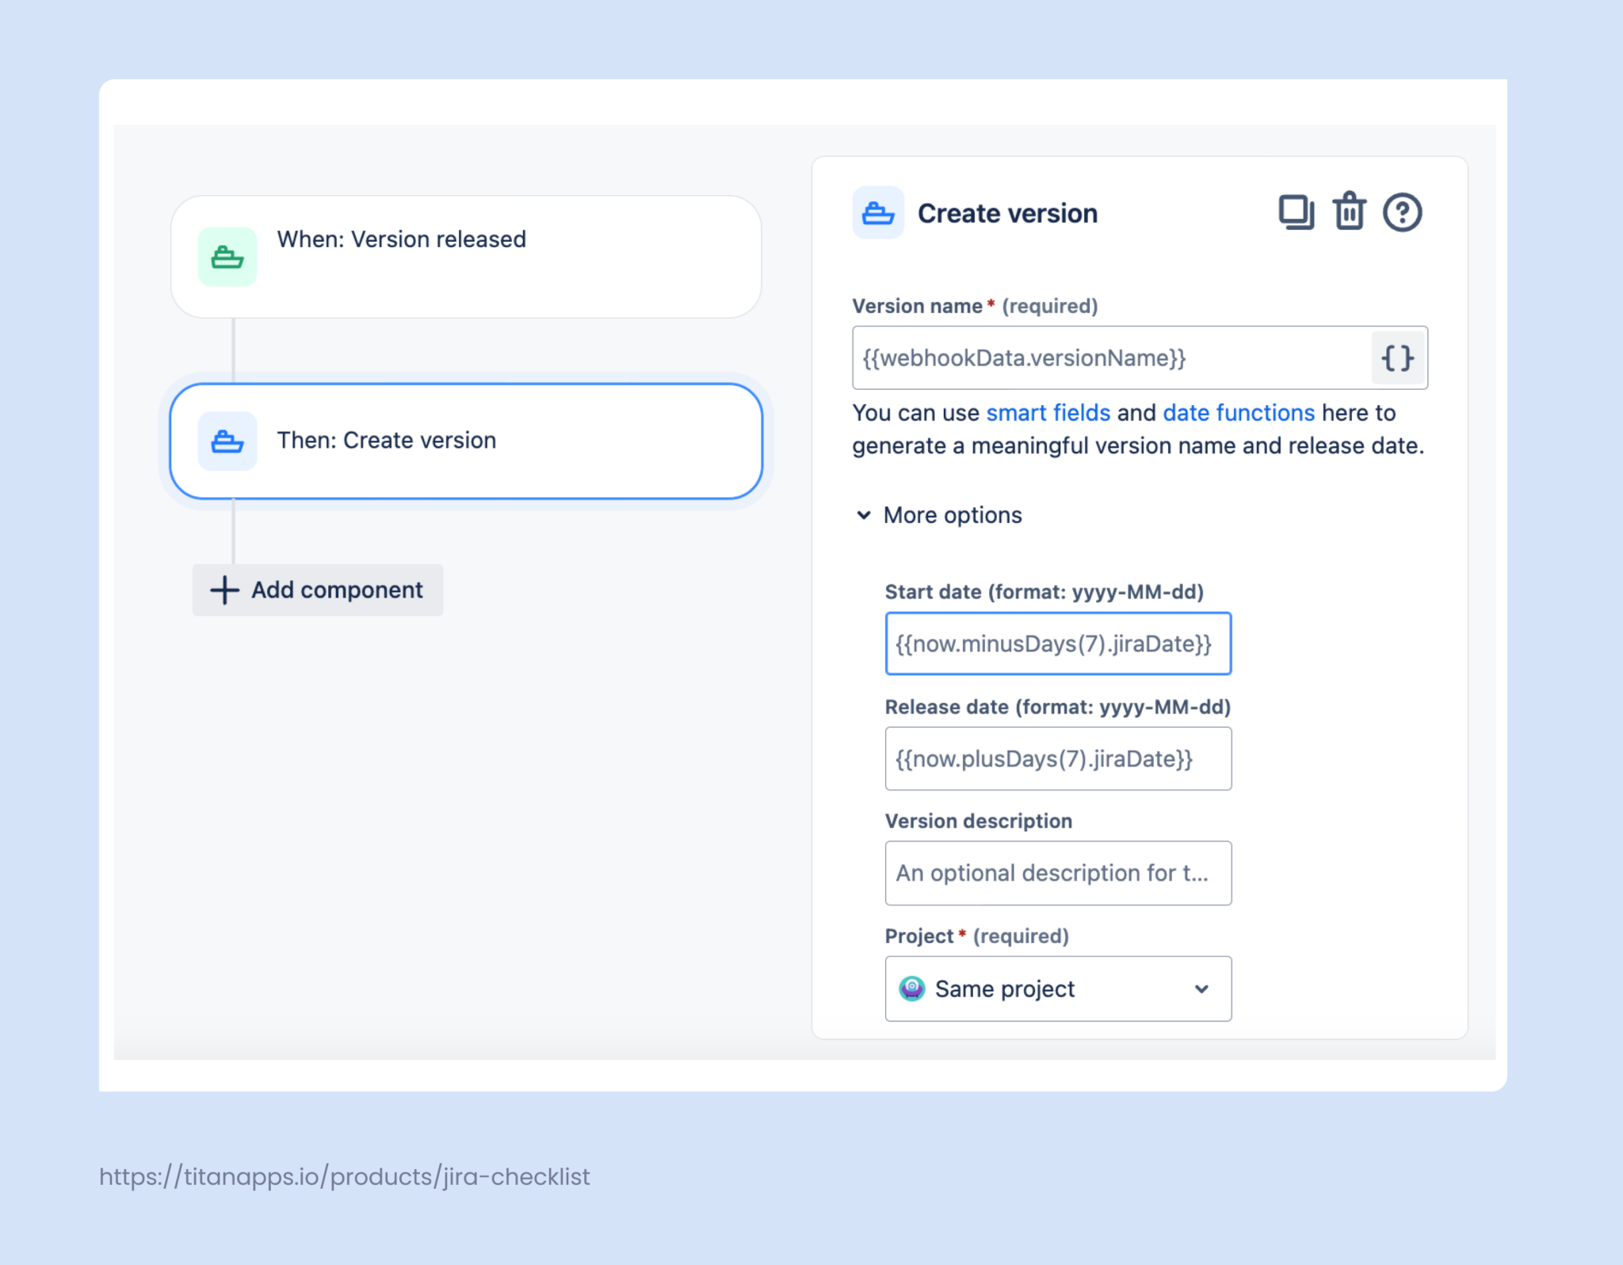Click the ship icon on Then: Create version step

tap(227, 441)
